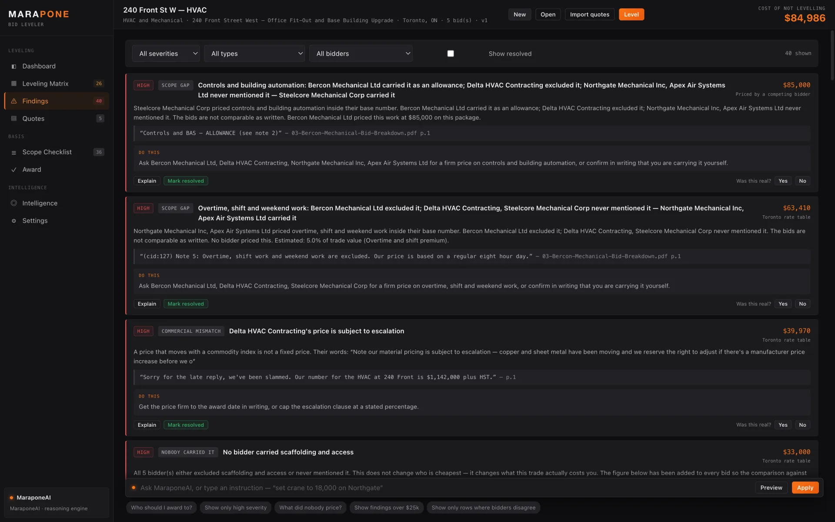835x522 pixels.
Task: Click the COMMERCIAL MISMATCH tag
Action: 191,331
